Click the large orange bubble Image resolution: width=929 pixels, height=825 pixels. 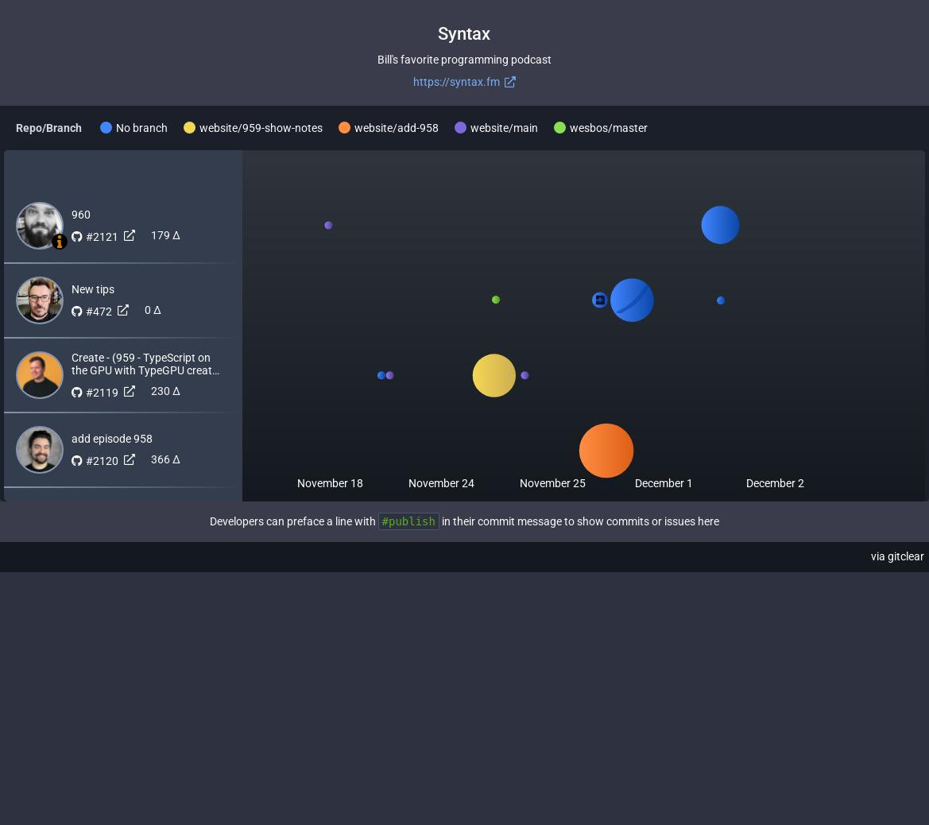pos(606,451)
